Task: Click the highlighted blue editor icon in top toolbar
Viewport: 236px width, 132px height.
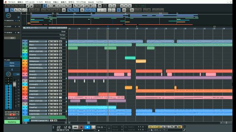Action: [x=45, y=6]
